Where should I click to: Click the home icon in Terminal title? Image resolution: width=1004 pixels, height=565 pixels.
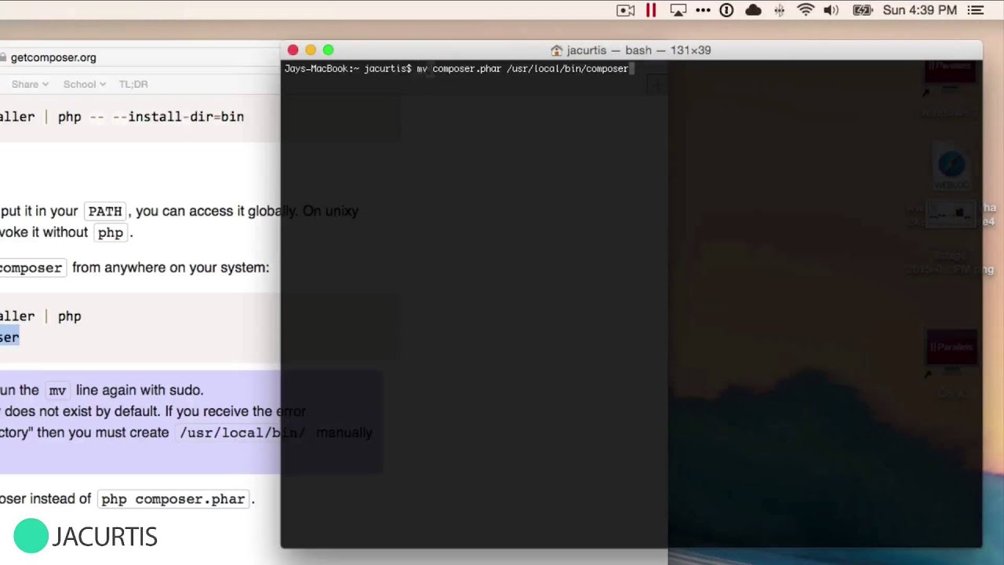pos(557,50)
